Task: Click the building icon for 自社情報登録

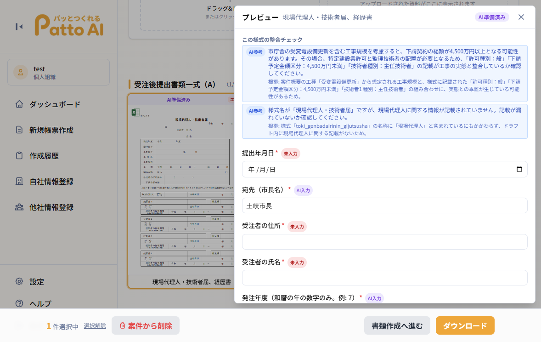Action: (x=19, y=182)
